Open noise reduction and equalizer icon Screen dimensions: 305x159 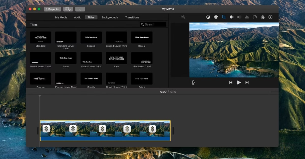[247, 17]
